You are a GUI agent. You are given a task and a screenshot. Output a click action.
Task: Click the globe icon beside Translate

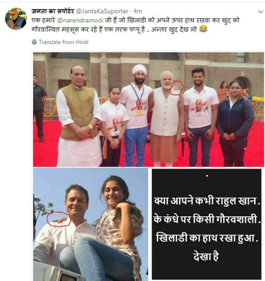point(34,42)
